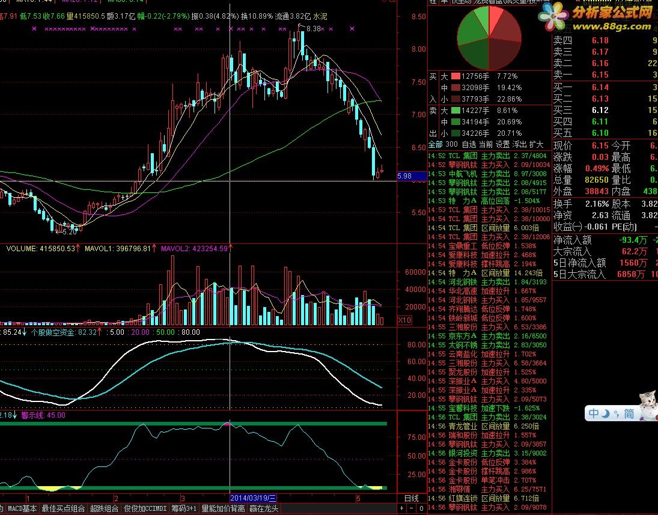Image resolution: width=658 pixels, height=515 pixels.
Task: Filter alerts to 自选 stocks
Action: pos(469,144)
